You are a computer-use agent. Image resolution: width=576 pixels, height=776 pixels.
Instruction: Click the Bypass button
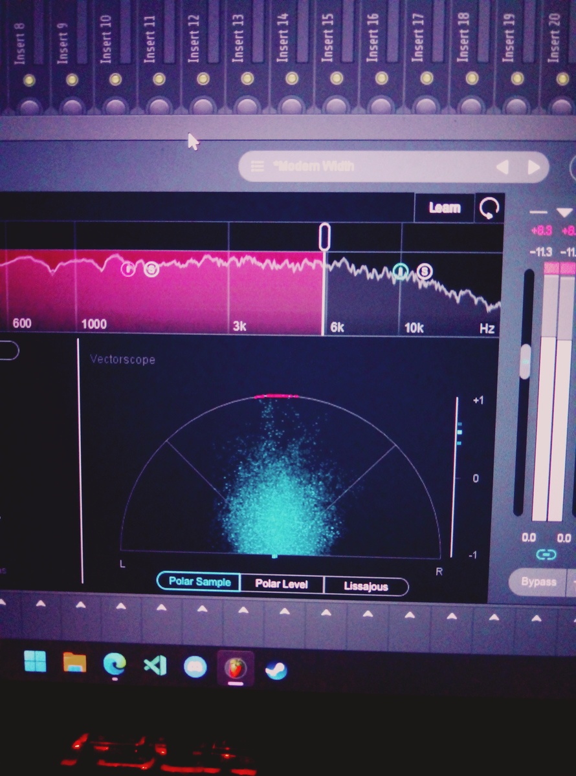[538, 582]
